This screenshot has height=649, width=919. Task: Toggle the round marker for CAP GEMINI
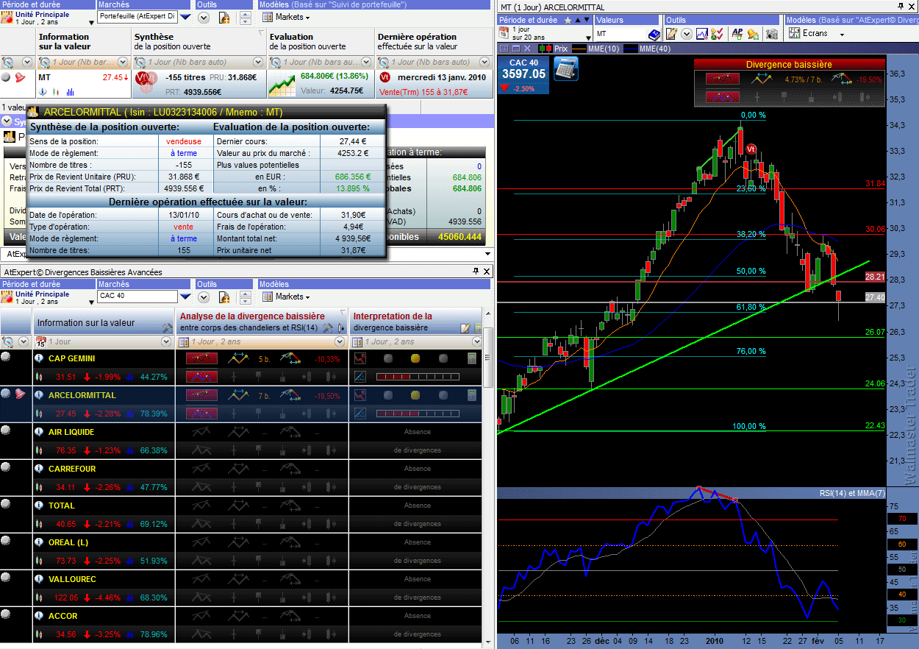6,356
